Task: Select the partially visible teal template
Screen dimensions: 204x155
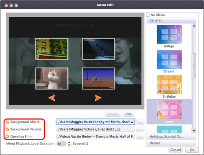Action: 169,129
